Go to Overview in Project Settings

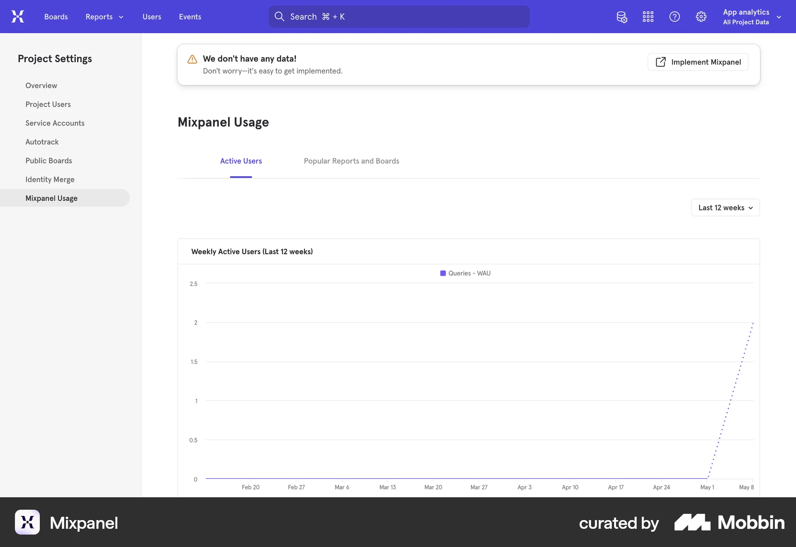41,85
